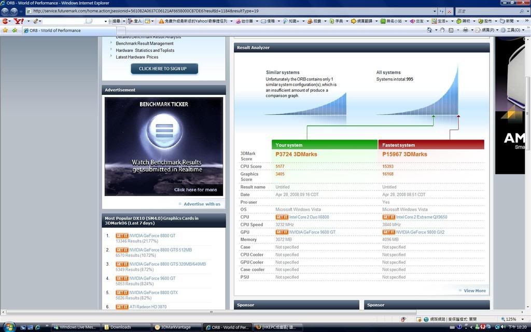The image size is (531, 332).
Task: Click the warning icon for Yahoo upgrade notice
Action: (161, 21)
